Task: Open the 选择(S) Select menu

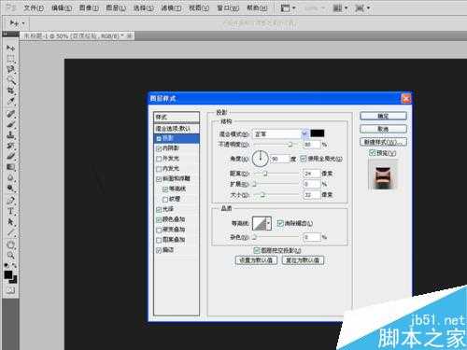Action: pos(144,7)
